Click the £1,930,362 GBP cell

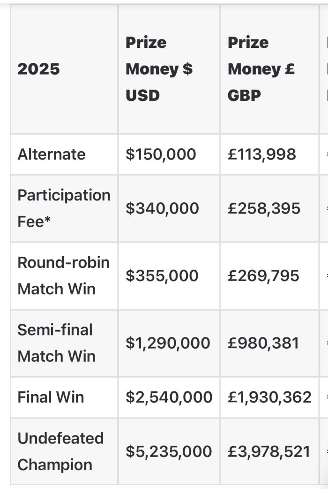click(x=269, y=397)
